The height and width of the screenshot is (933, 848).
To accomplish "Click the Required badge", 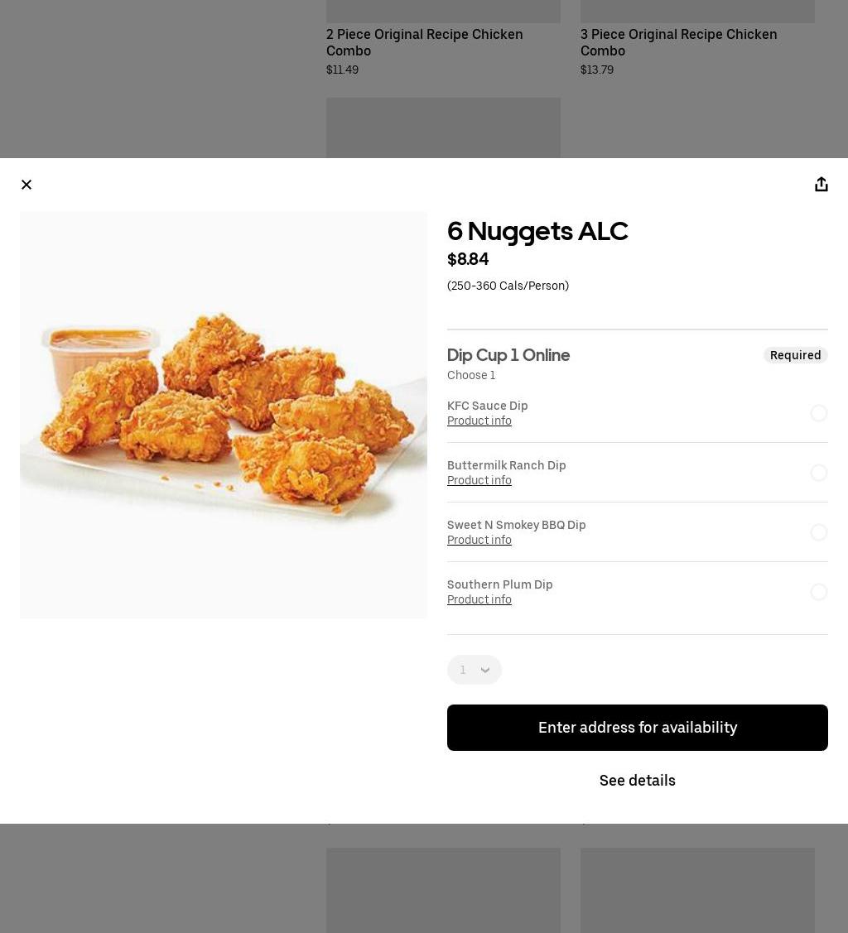I will 795,355.
